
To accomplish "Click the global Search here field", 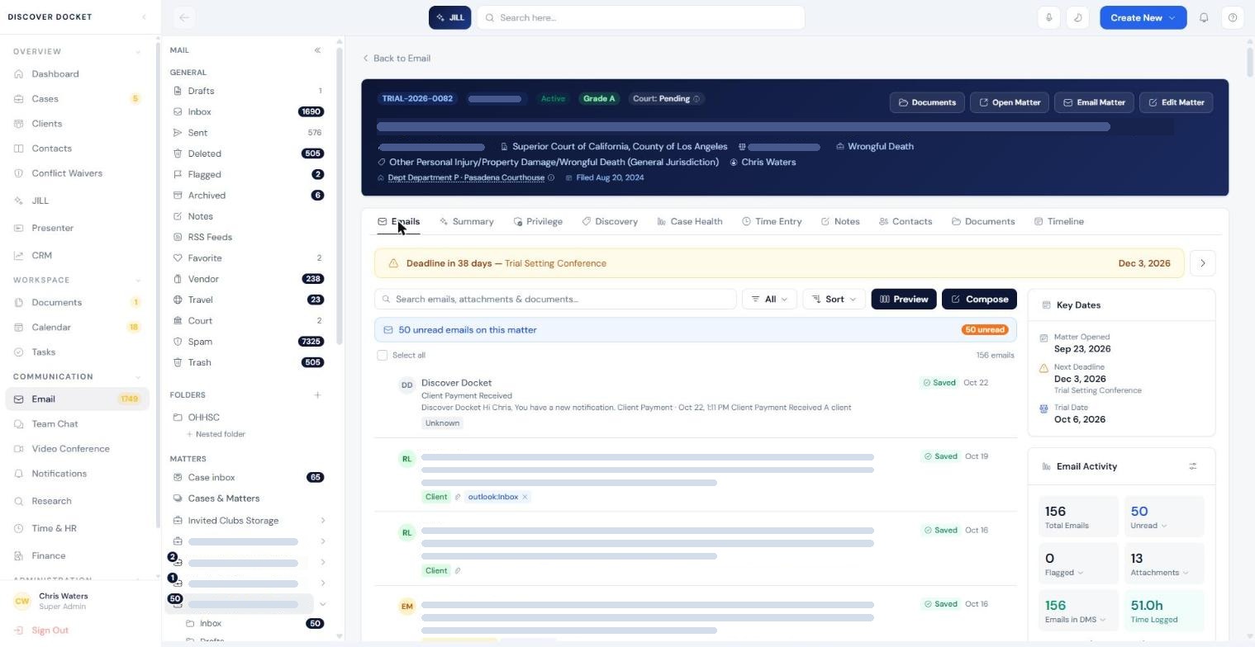I will [640, 17].
